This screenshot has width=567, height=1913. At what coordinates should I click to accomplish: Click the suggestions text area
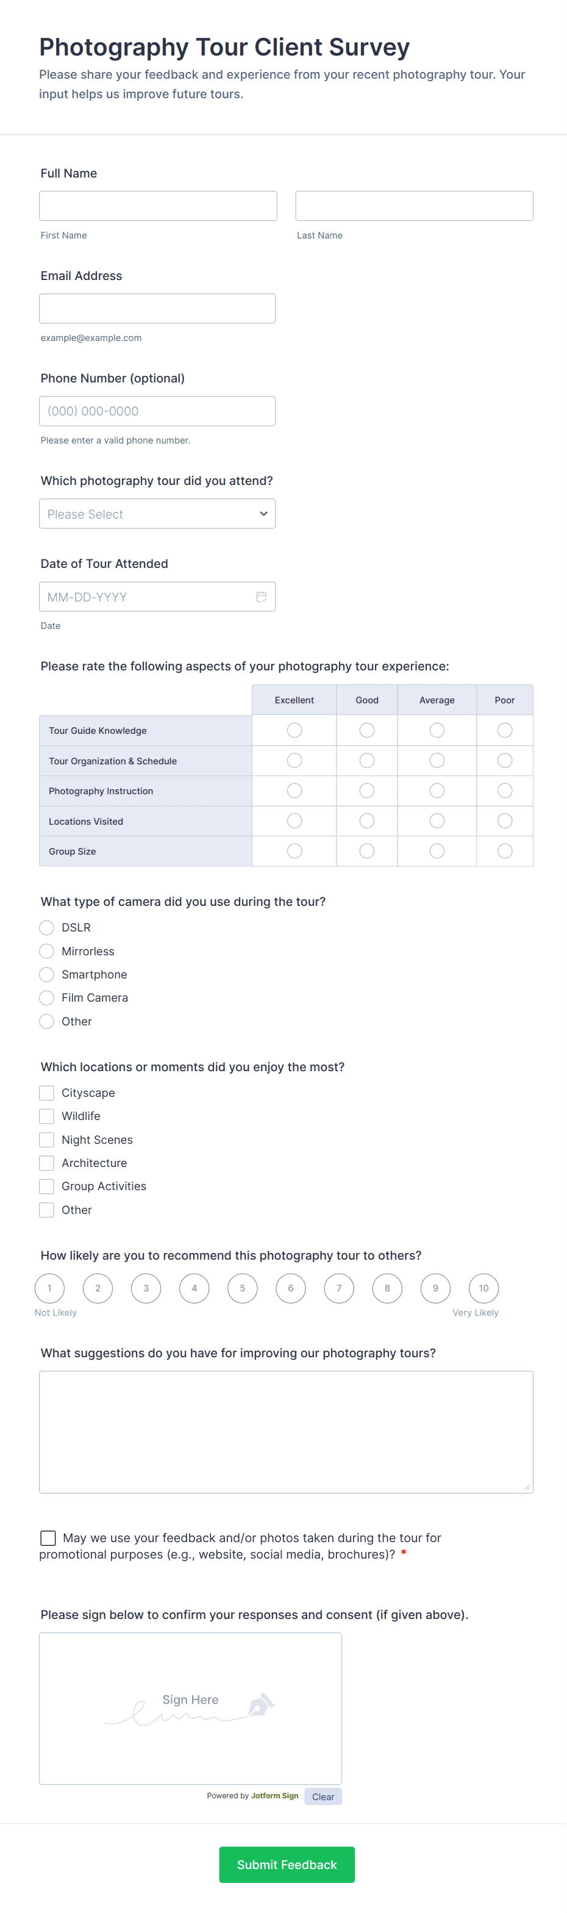point(286,1432)
